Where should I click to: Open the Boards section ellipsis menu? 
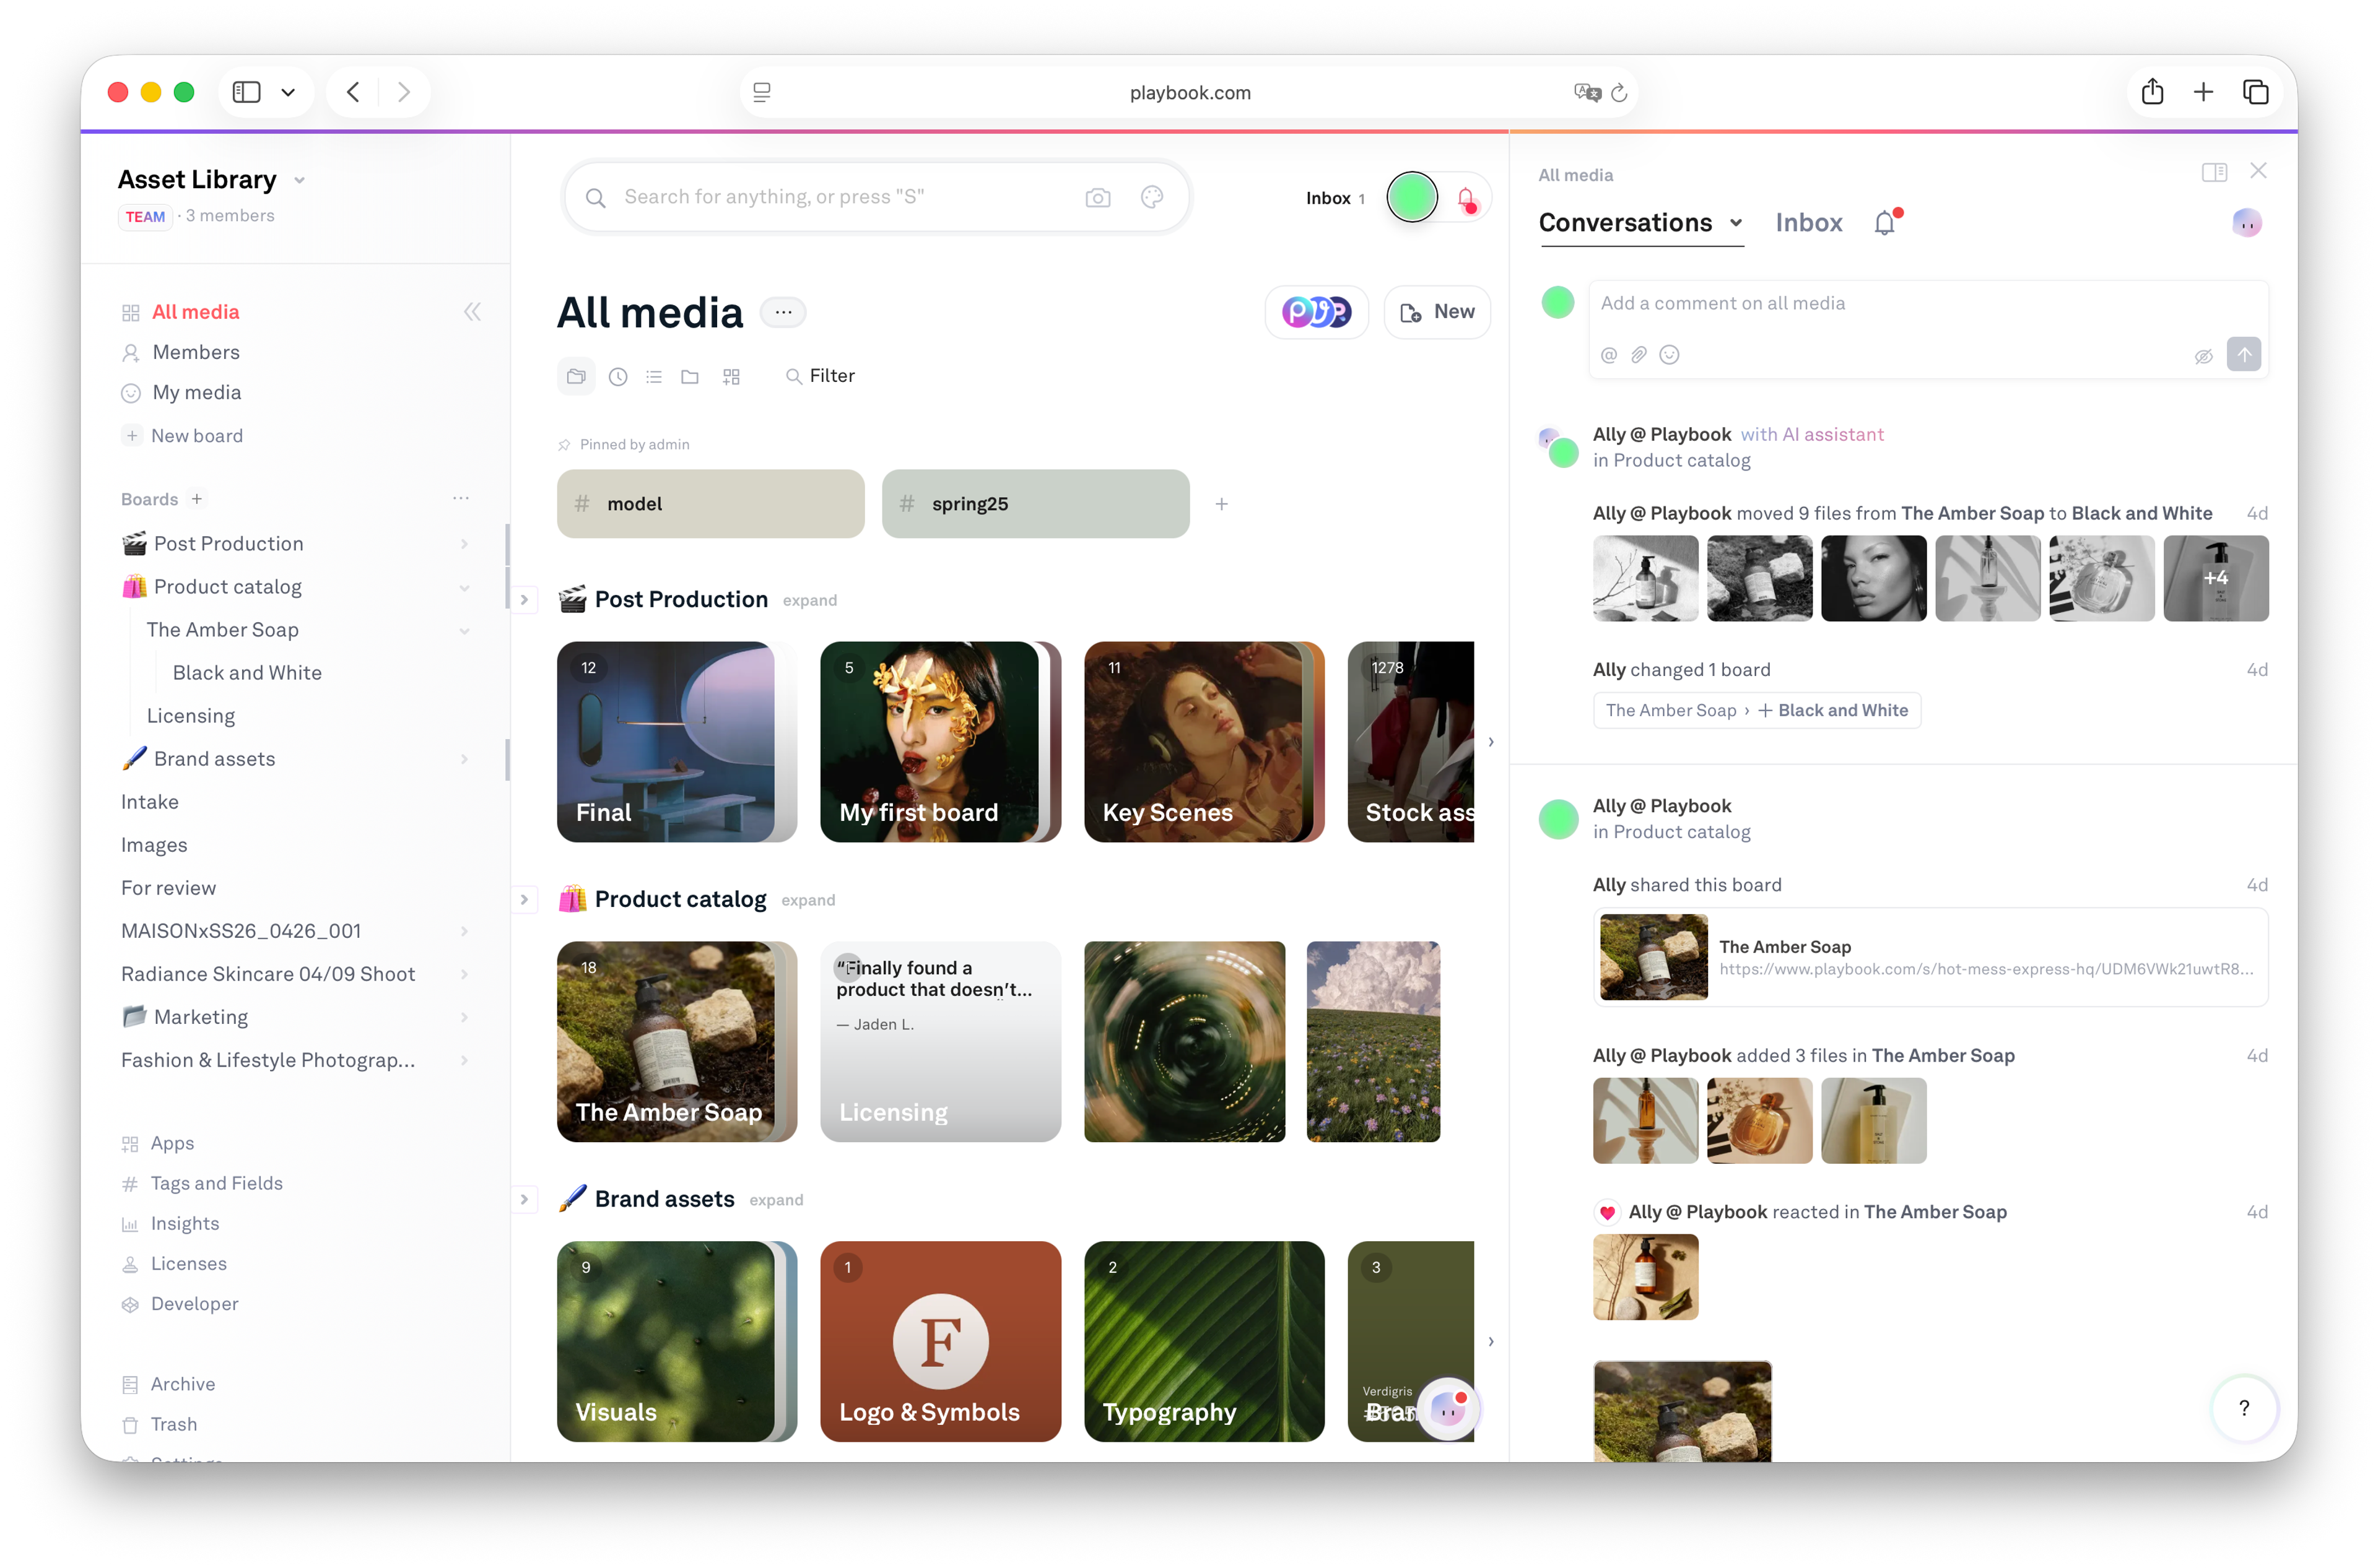461,498
